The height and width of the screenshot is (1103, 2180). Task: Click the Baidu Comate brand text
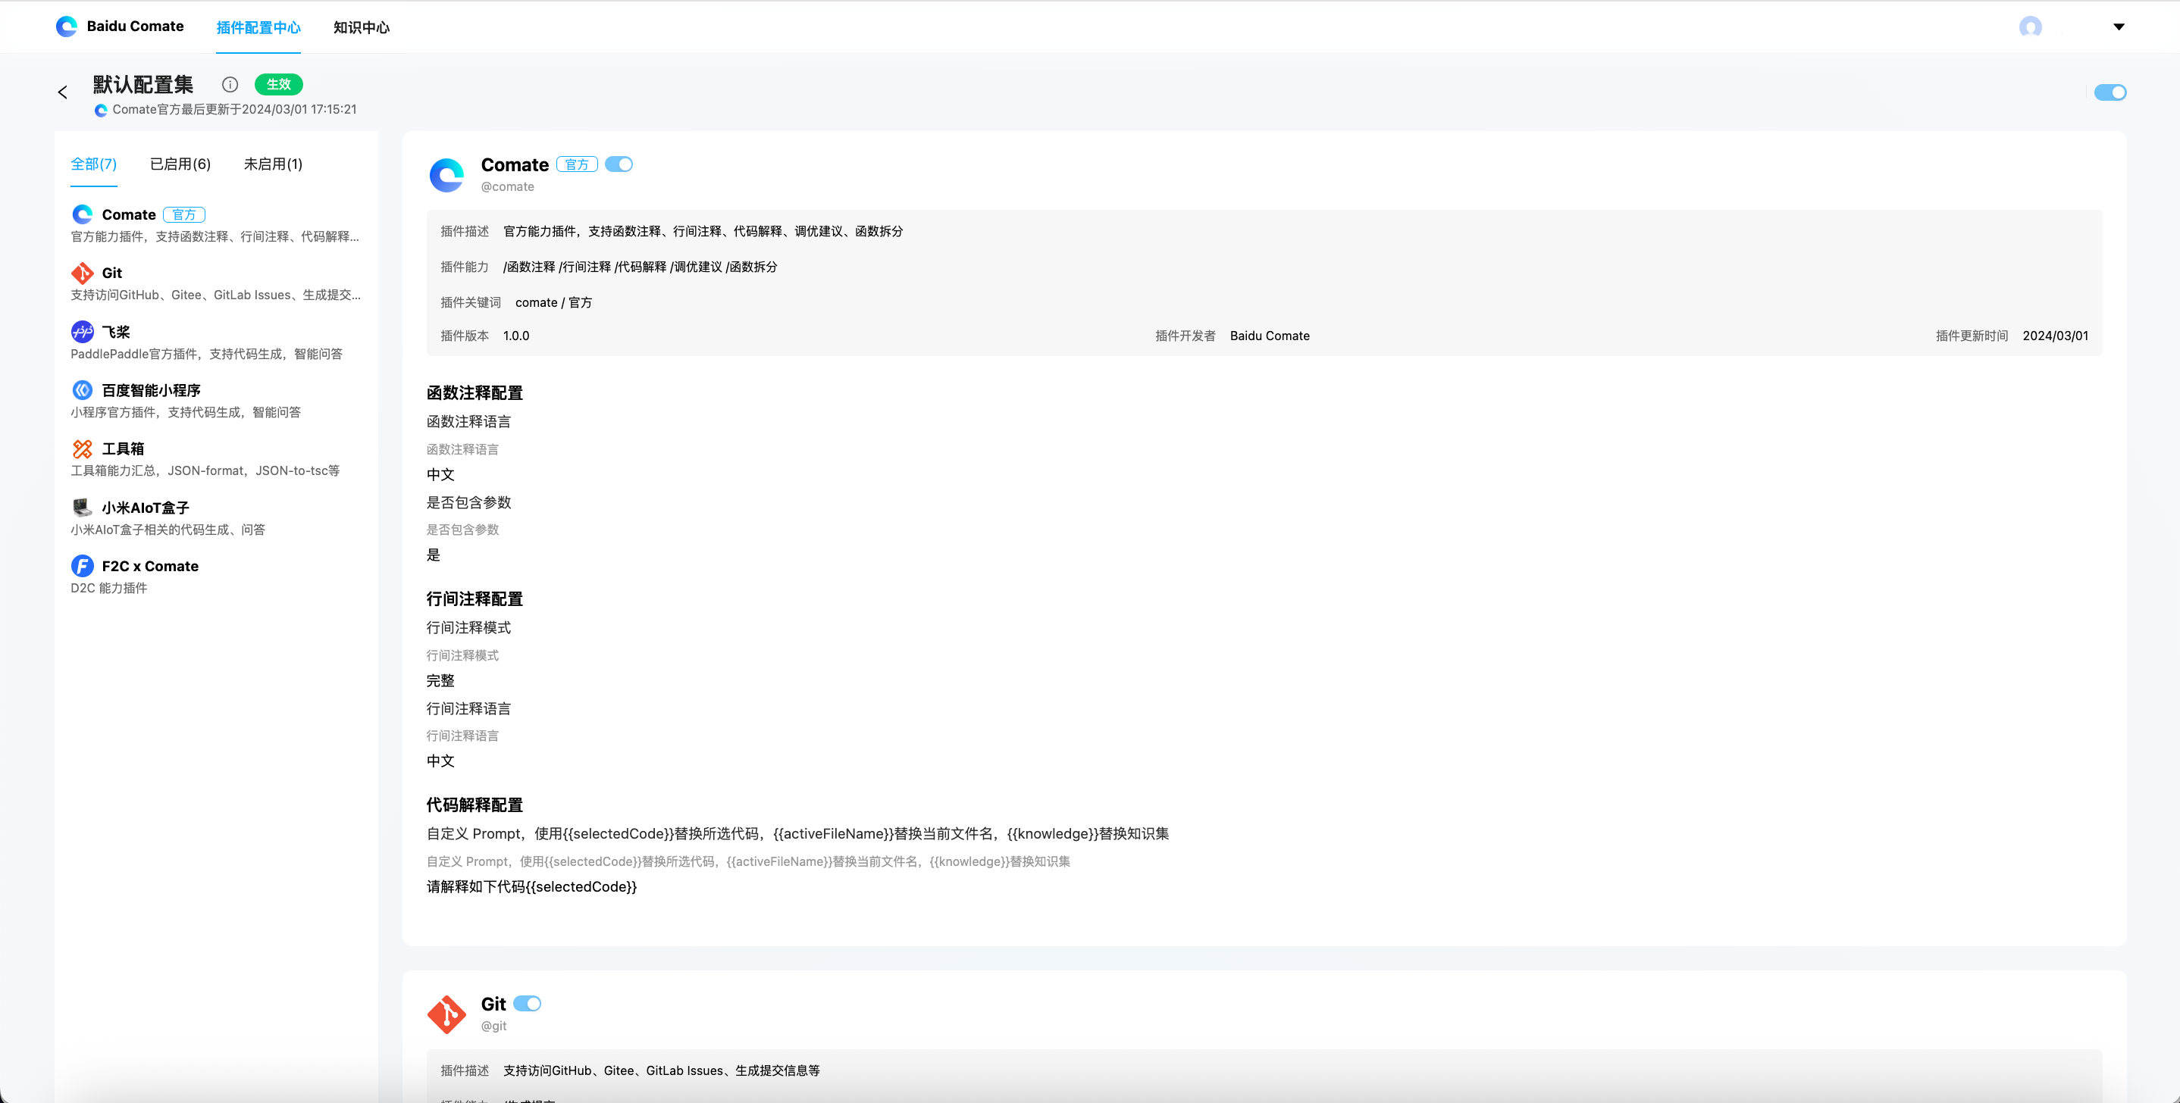136,27
